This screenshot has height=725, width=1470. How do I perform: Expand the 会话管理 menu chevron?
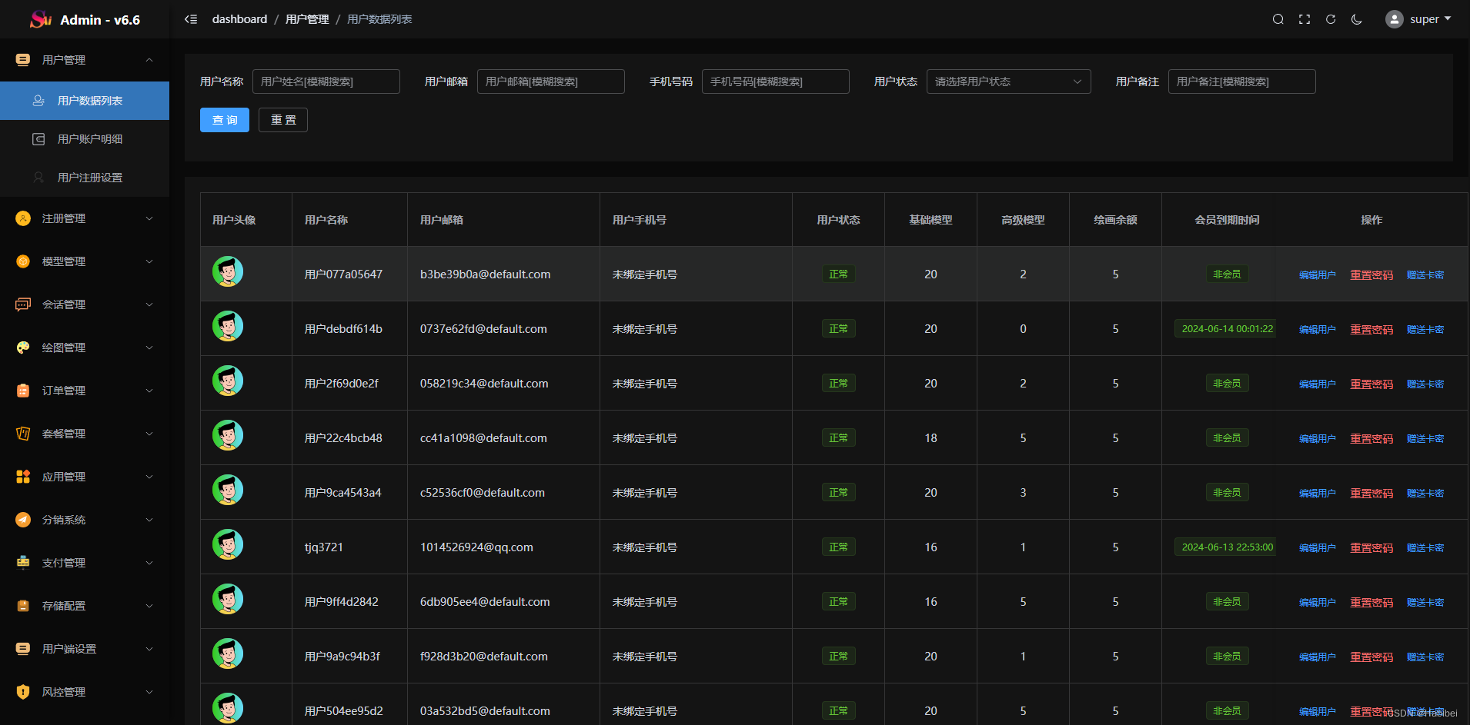click(149, 304)
